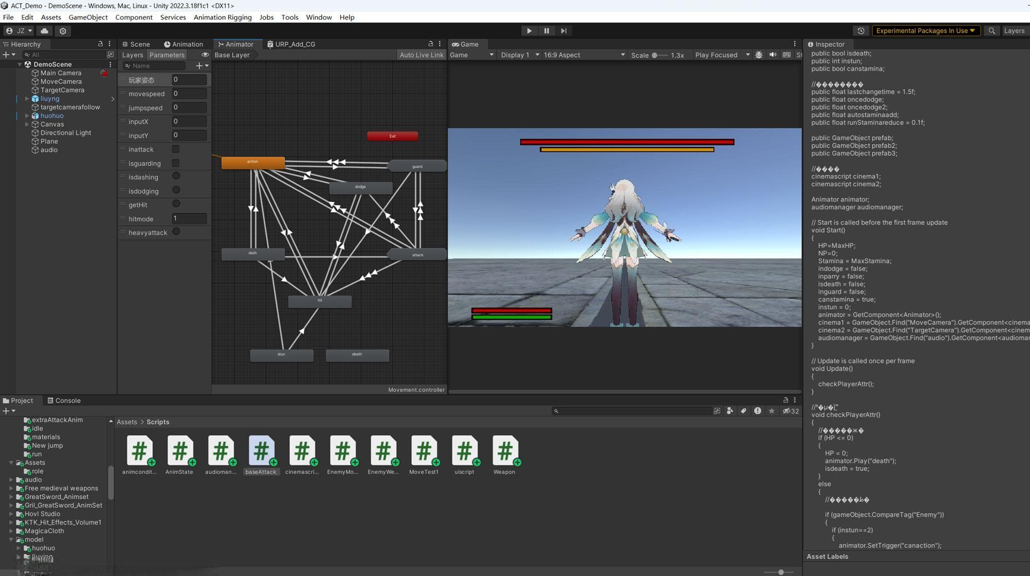
Task: Select the baseAttack script asset
Action: pos(261,455)
